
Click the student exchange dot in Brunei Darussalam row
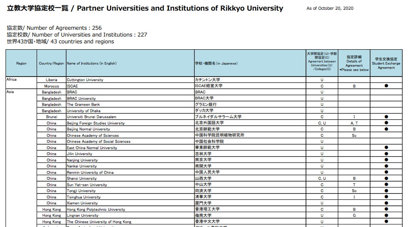tap(386, 117)
